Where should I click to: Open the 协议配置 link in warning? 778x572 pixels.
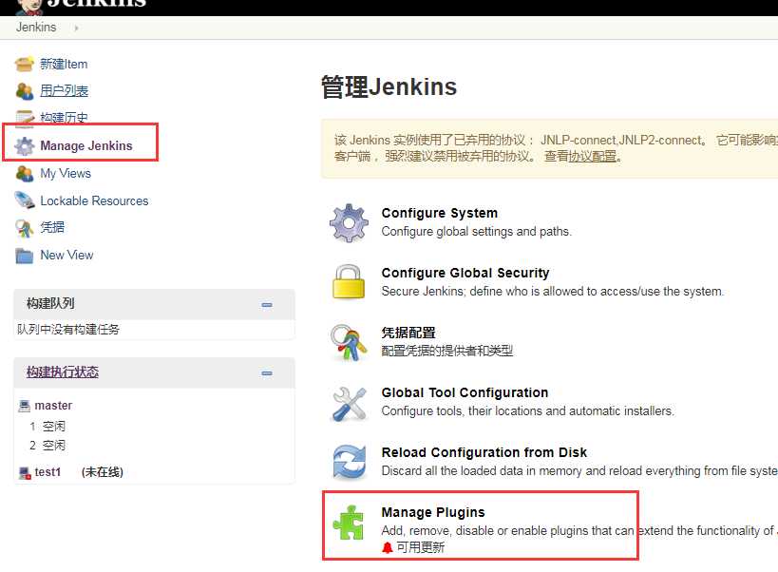coord(593,156)
